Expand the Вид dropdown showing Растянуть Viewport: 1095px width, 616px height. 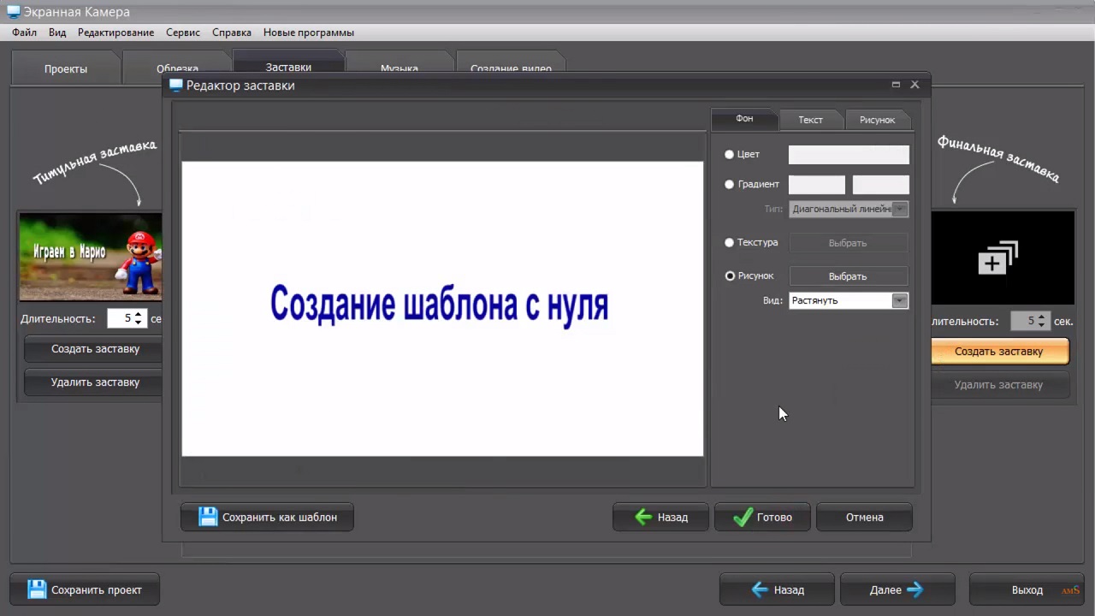(x=899, y=300)
